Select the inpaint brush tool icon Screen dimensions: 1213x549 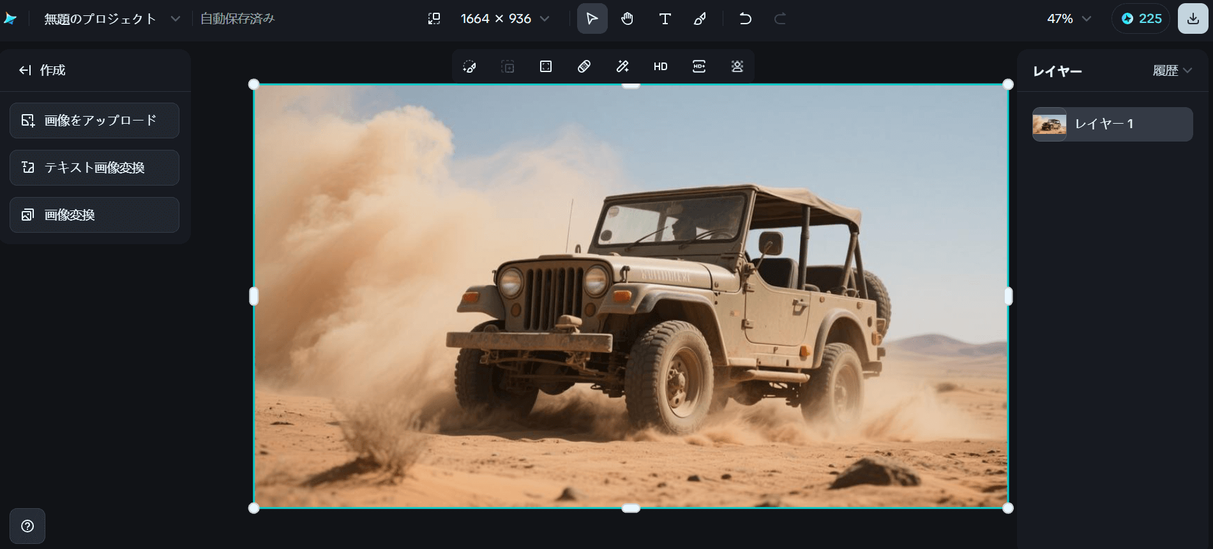coord(469,66)
